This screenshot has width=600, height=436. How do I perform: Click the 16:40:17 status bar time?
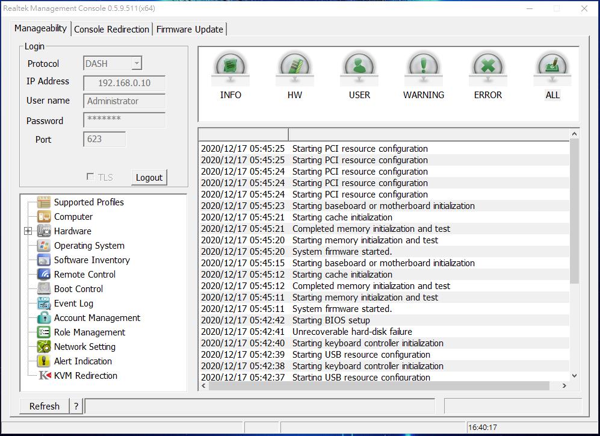point(482,427)
